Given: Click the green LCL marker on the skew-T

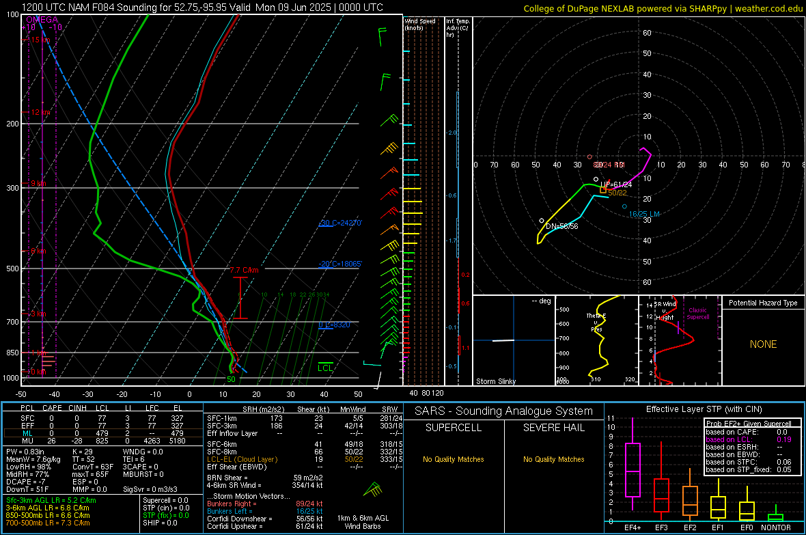Looking at the screenshot, I should click(x=325, y=368).
